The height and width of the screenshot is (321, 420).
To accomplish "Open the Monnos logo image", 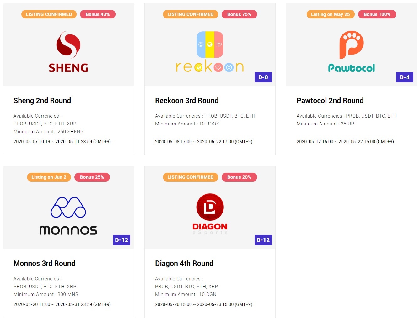I will (x=68, y=216).
